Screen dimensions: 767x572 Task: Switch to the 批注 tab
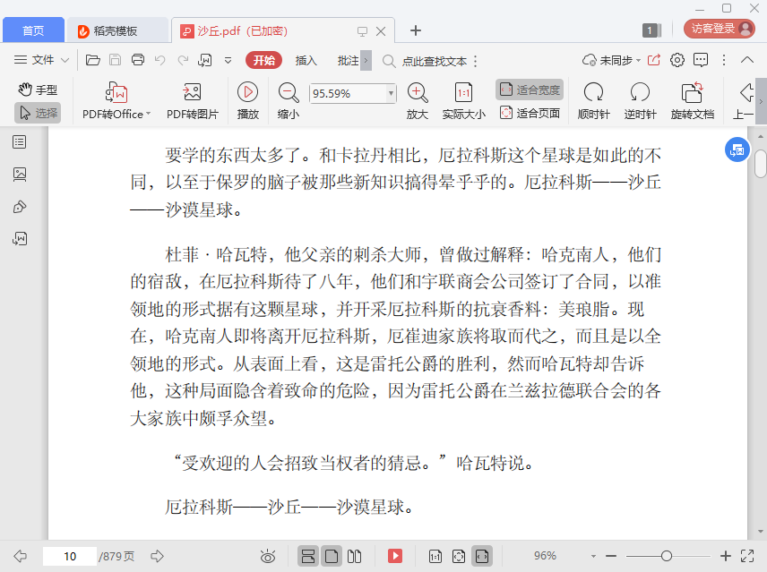pyautogui.click(x=349, y=60)
